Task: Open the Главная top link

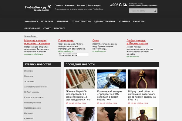Action: pyautogui.click(x=59, y=5)
